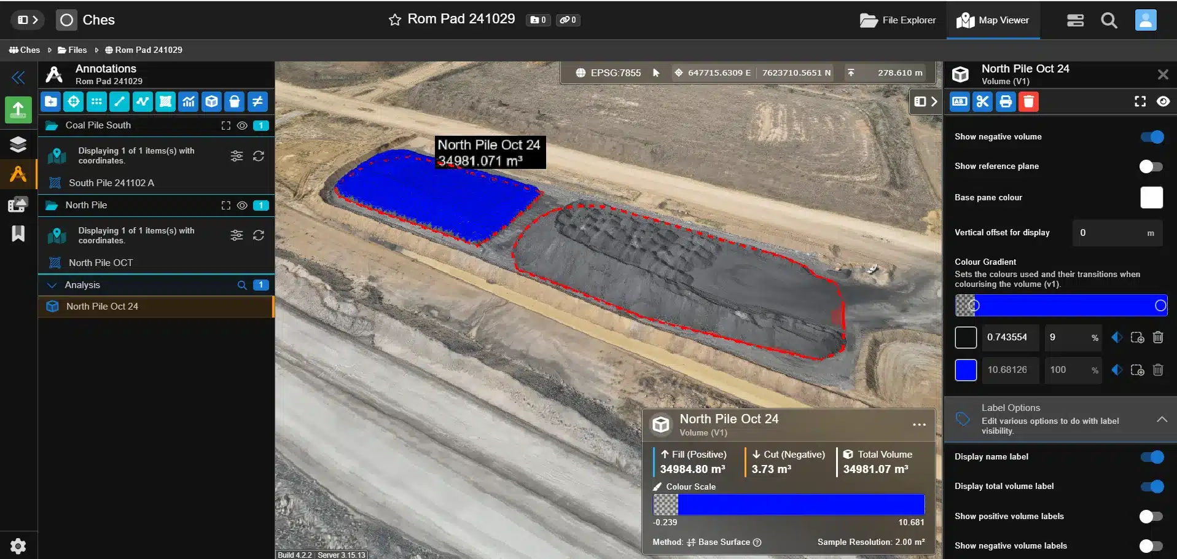Disable Display total volume label
1177x559 pixels.
click(1152, 487)
